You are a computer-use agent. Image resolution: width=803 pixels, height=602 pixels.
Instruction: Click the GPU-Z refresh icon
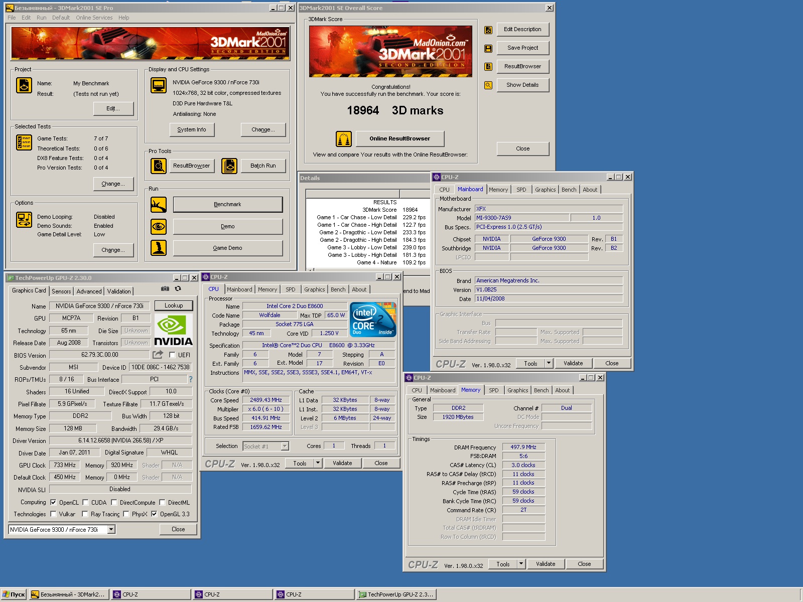(178, 288)
